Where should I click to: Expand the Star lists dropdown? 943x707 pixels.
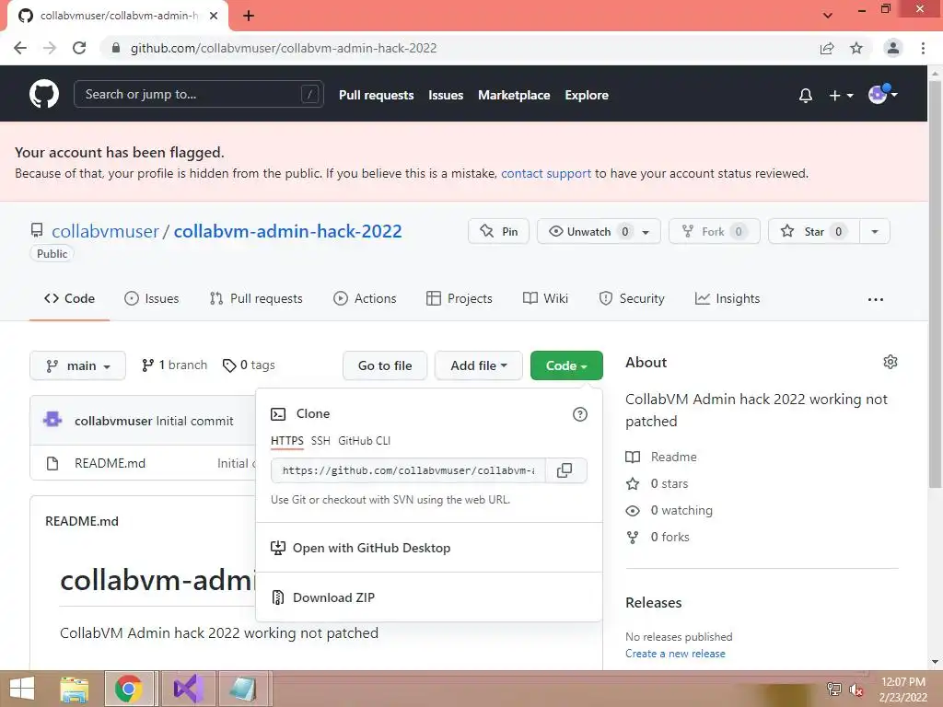tap(875, 231)
